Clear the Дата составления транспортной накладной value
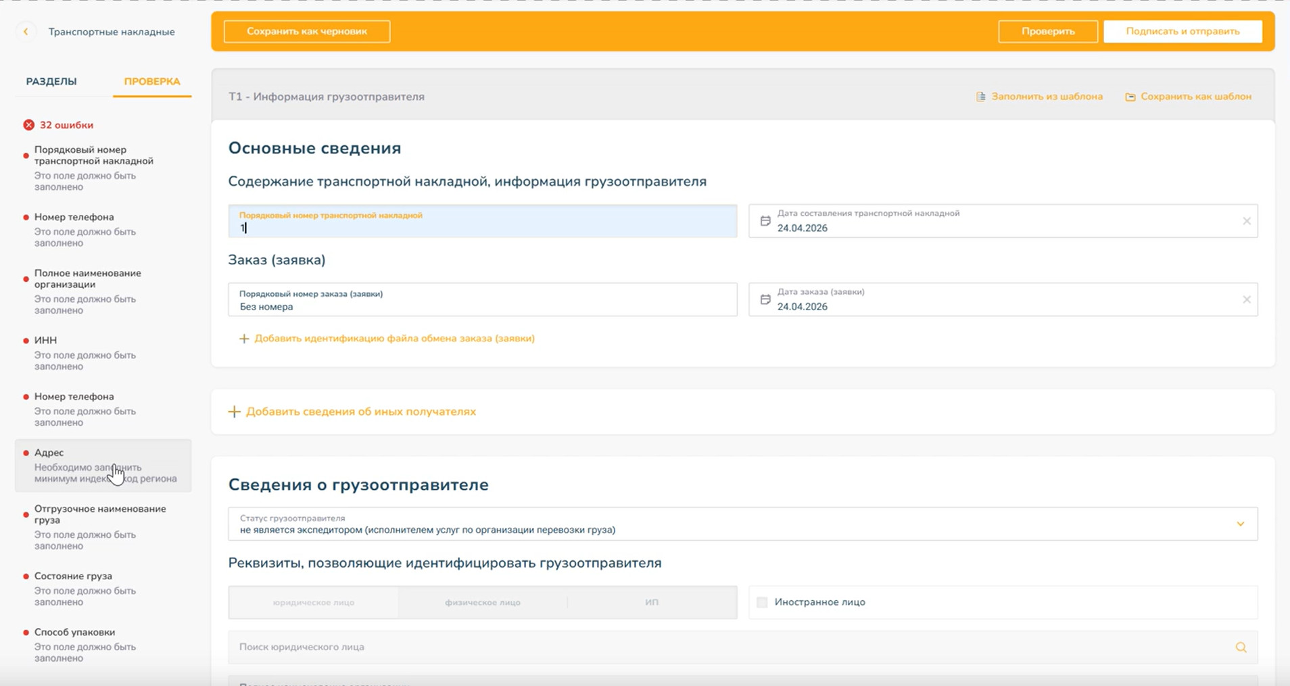Screen dimensions: 1290x686 point(1247,221)
